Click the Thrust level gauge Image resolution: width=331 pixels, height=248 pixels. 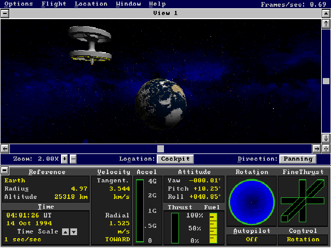175,227
